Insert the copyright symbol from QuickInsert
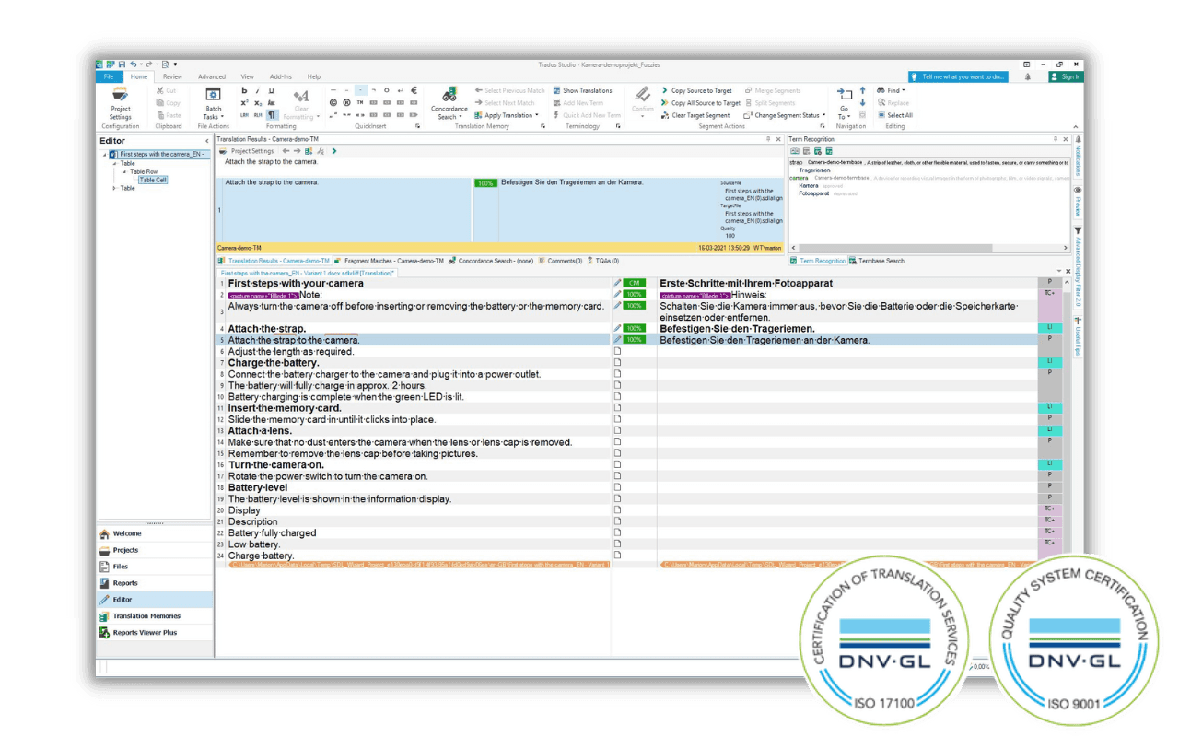 click(x=333, y=103)
